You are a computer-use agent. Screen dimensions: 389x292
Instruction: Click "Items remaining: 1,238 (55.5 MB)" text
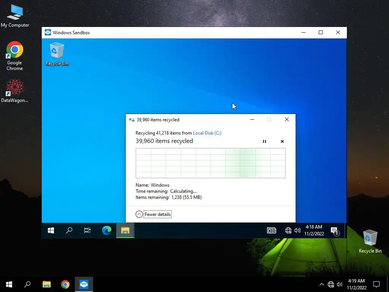(169, 197)
